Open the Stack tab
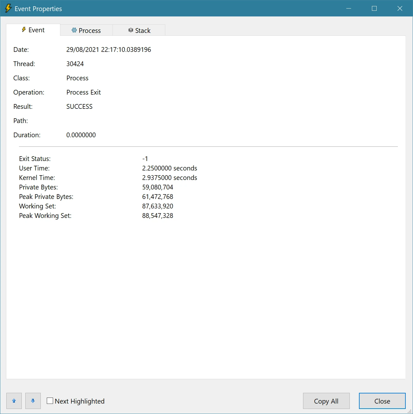413x414 pixels. tap(139, 30)
